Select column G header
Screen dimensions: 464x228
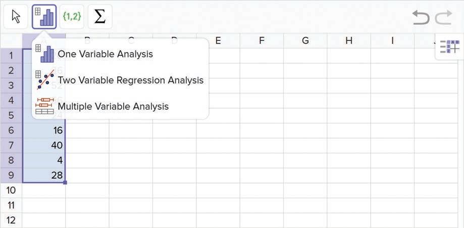point(305,40)
